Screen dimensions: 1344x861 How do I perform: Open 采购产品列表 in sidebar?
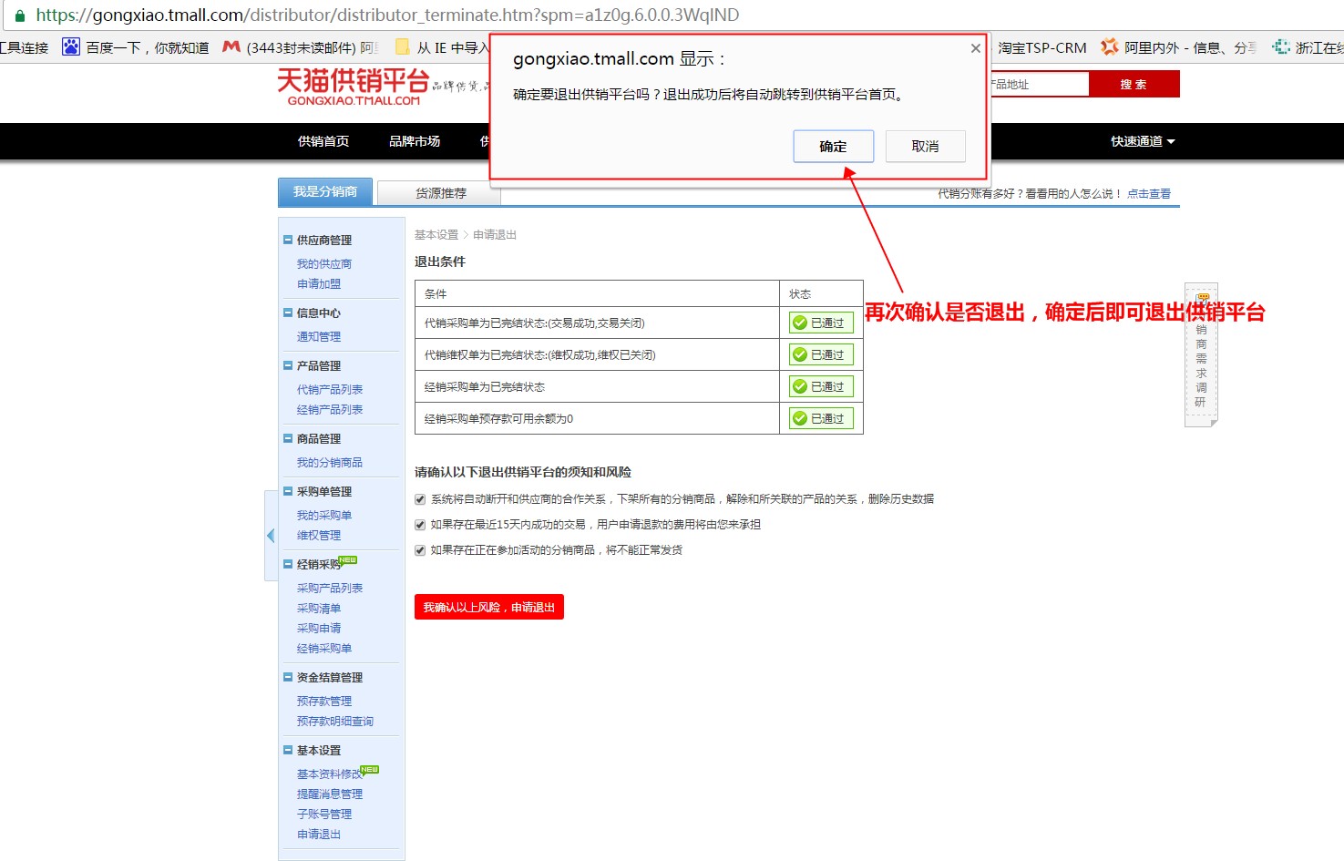pyautogui.click(x=329, y=588)
